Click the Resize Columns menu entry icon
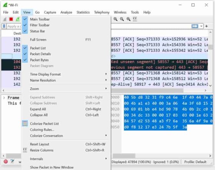Image resolution: width=215 pixels, height=170 pixels. [25, 150]
